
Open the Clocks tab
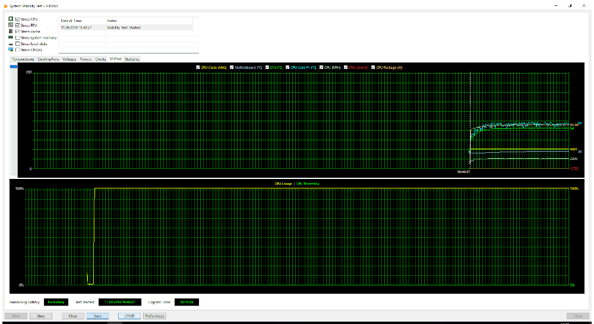100,59
